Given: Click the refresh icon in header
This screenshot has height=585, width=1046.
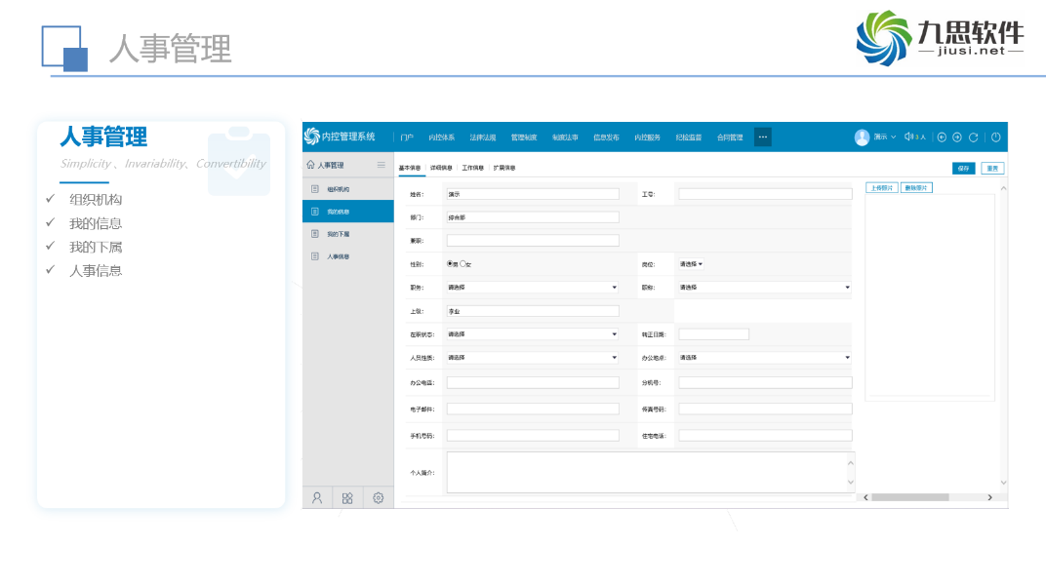Looking at the screenshot, I should click(x=973, y=137).
